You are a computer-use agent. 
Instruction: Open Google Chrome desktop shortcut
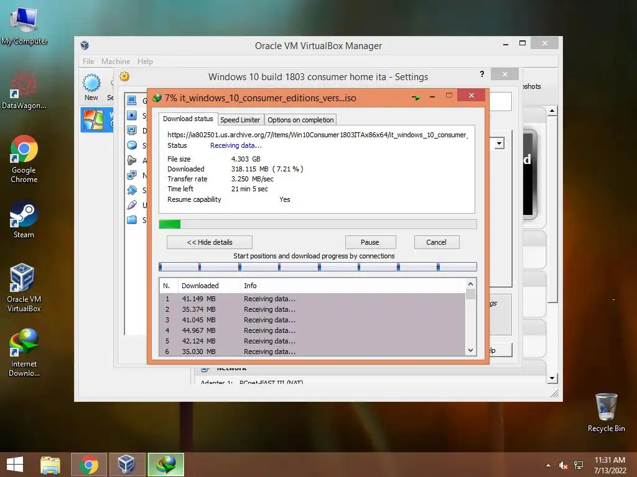point(24,158)
